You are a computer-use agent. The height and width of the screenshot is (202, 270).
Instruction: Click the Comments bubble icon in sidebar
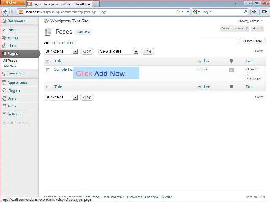point(4,73)
